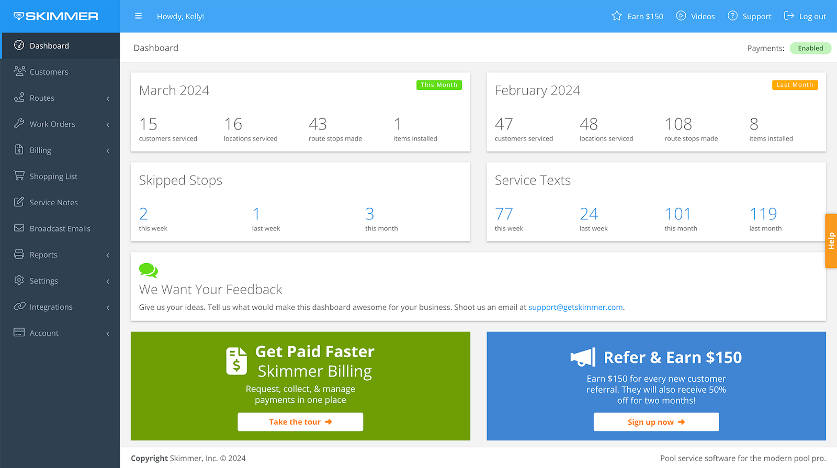Open the Routes sidebar label
The width and height of the screenshot is (837, 468).
point(42,98)
